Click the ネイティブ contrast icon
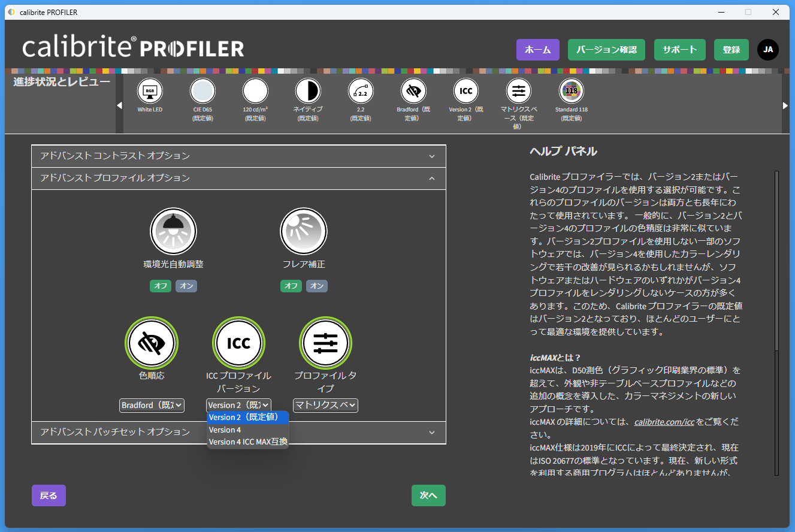The image size is (795, 532). pyautogui.click(x=308, y=91)
